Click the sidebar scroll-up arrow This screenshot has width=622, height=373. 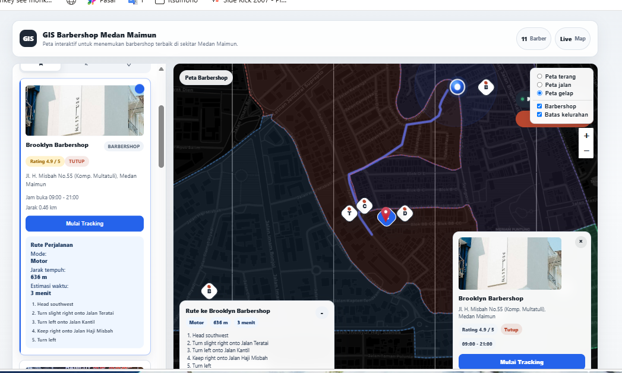(161, 69)
